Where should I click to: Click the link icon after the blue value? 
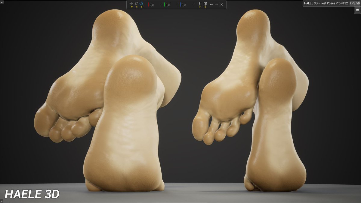[193, 4]
